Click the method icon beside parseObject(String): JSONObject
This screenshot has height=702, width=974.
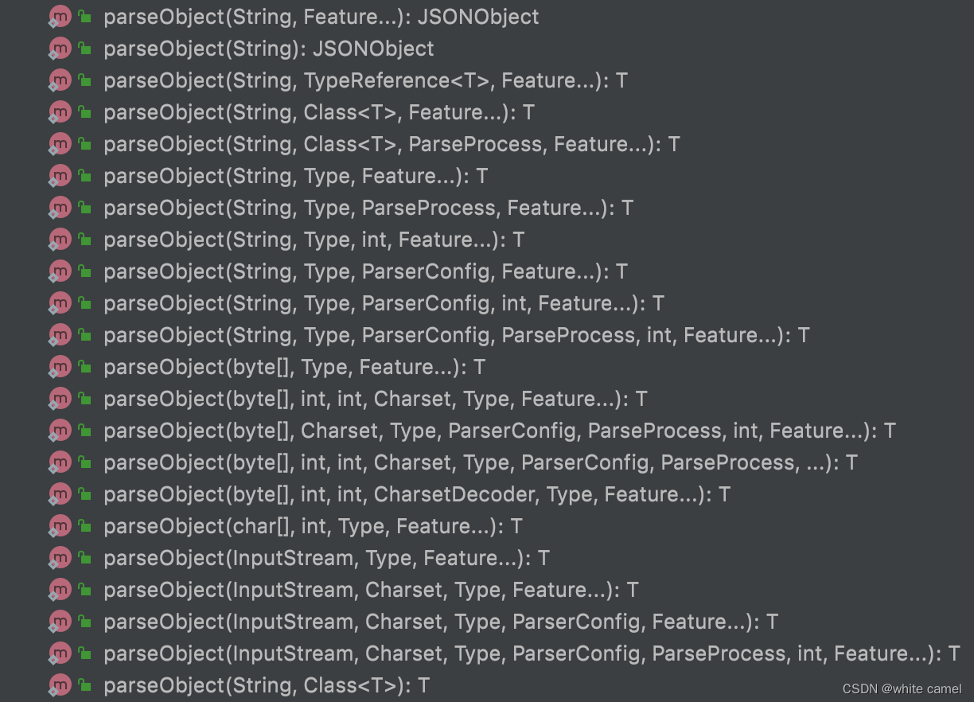coord(60,48)
